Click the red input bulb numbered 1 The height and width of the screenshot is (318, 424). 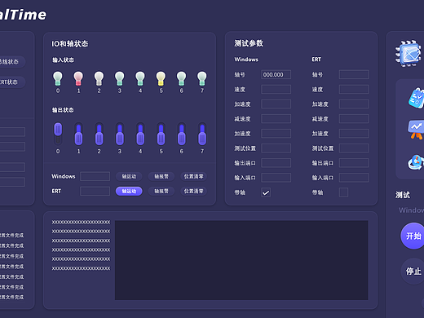[x=78, y=78]
